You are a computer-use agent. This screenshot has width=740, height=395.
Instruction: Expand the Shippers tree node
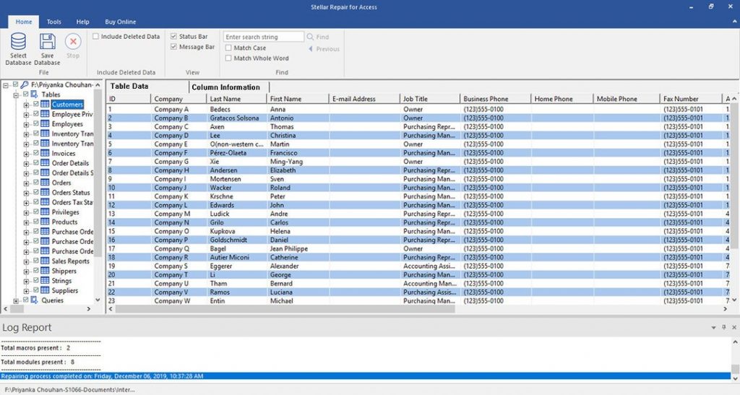pyautogui.click(x=27, y=271)
